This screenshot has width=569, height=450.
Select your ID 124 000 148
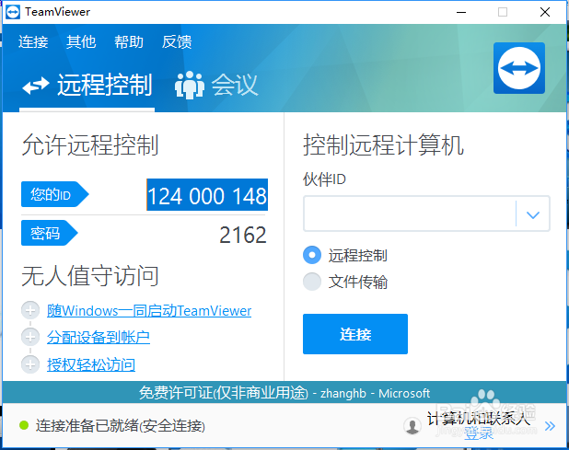pos(207,195)
